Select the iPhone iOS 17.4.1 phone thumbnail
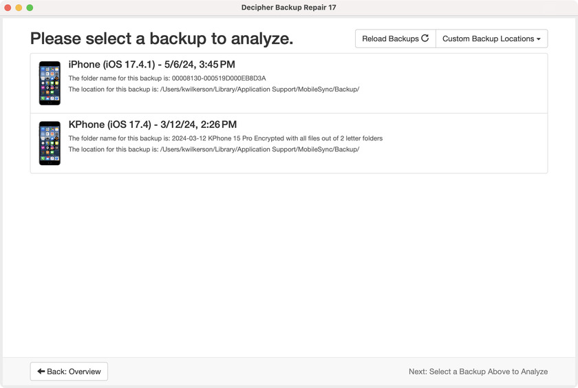 50,83
